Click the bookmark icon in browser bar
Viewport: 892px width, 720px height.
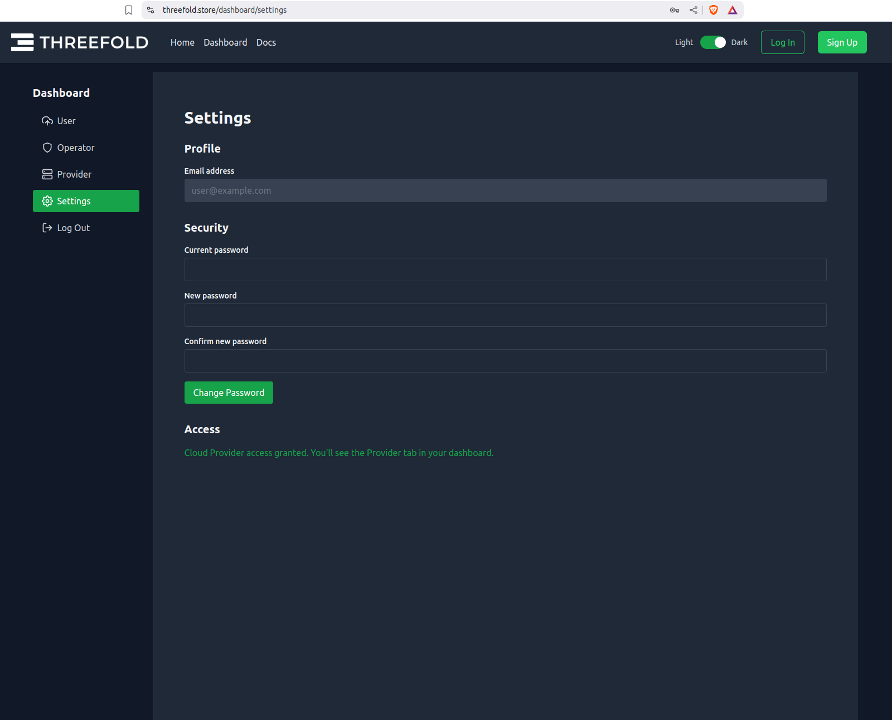click(129, 10)
